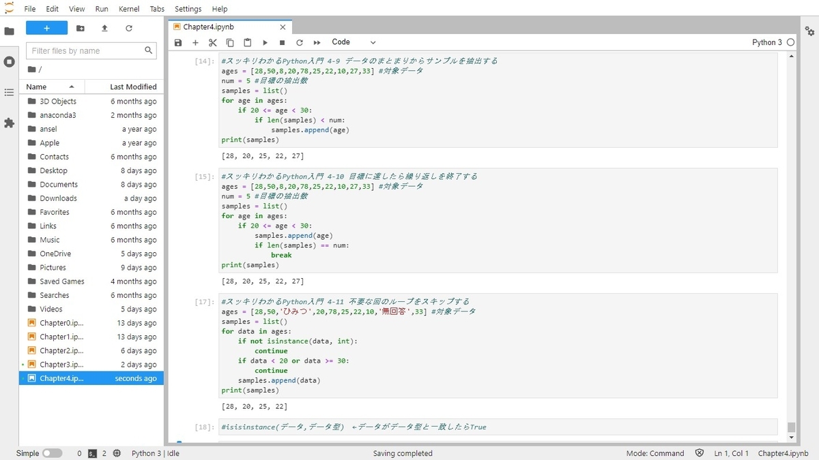Viewport: 819px width, 460px height.
Task: Restart the kernel
Action: point(299,42)
